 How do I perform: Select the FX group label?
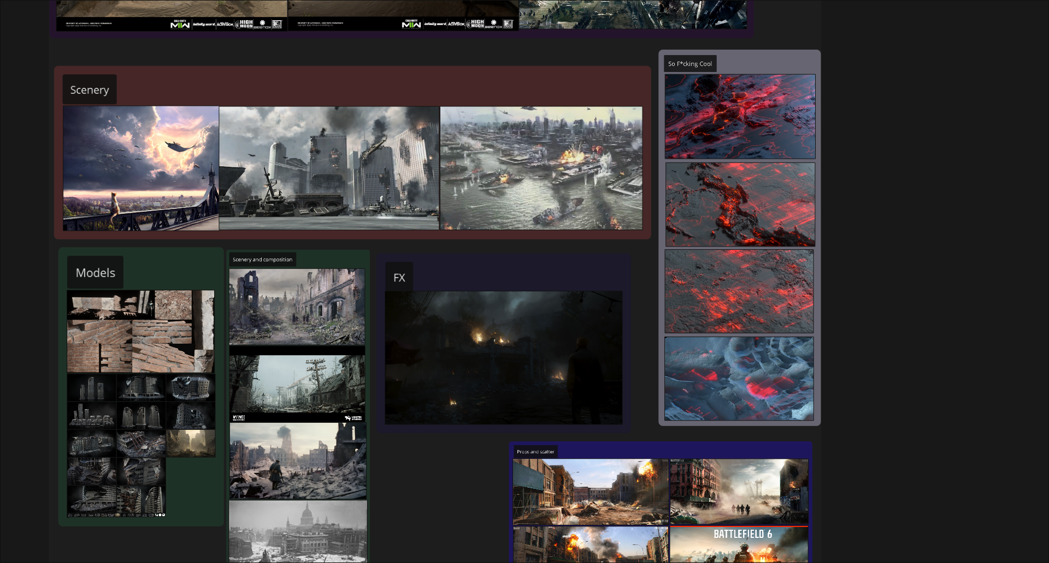(x=399, y=278)
